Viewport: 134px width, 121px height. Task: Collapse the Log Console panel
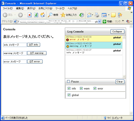click(x=117, y=31)
